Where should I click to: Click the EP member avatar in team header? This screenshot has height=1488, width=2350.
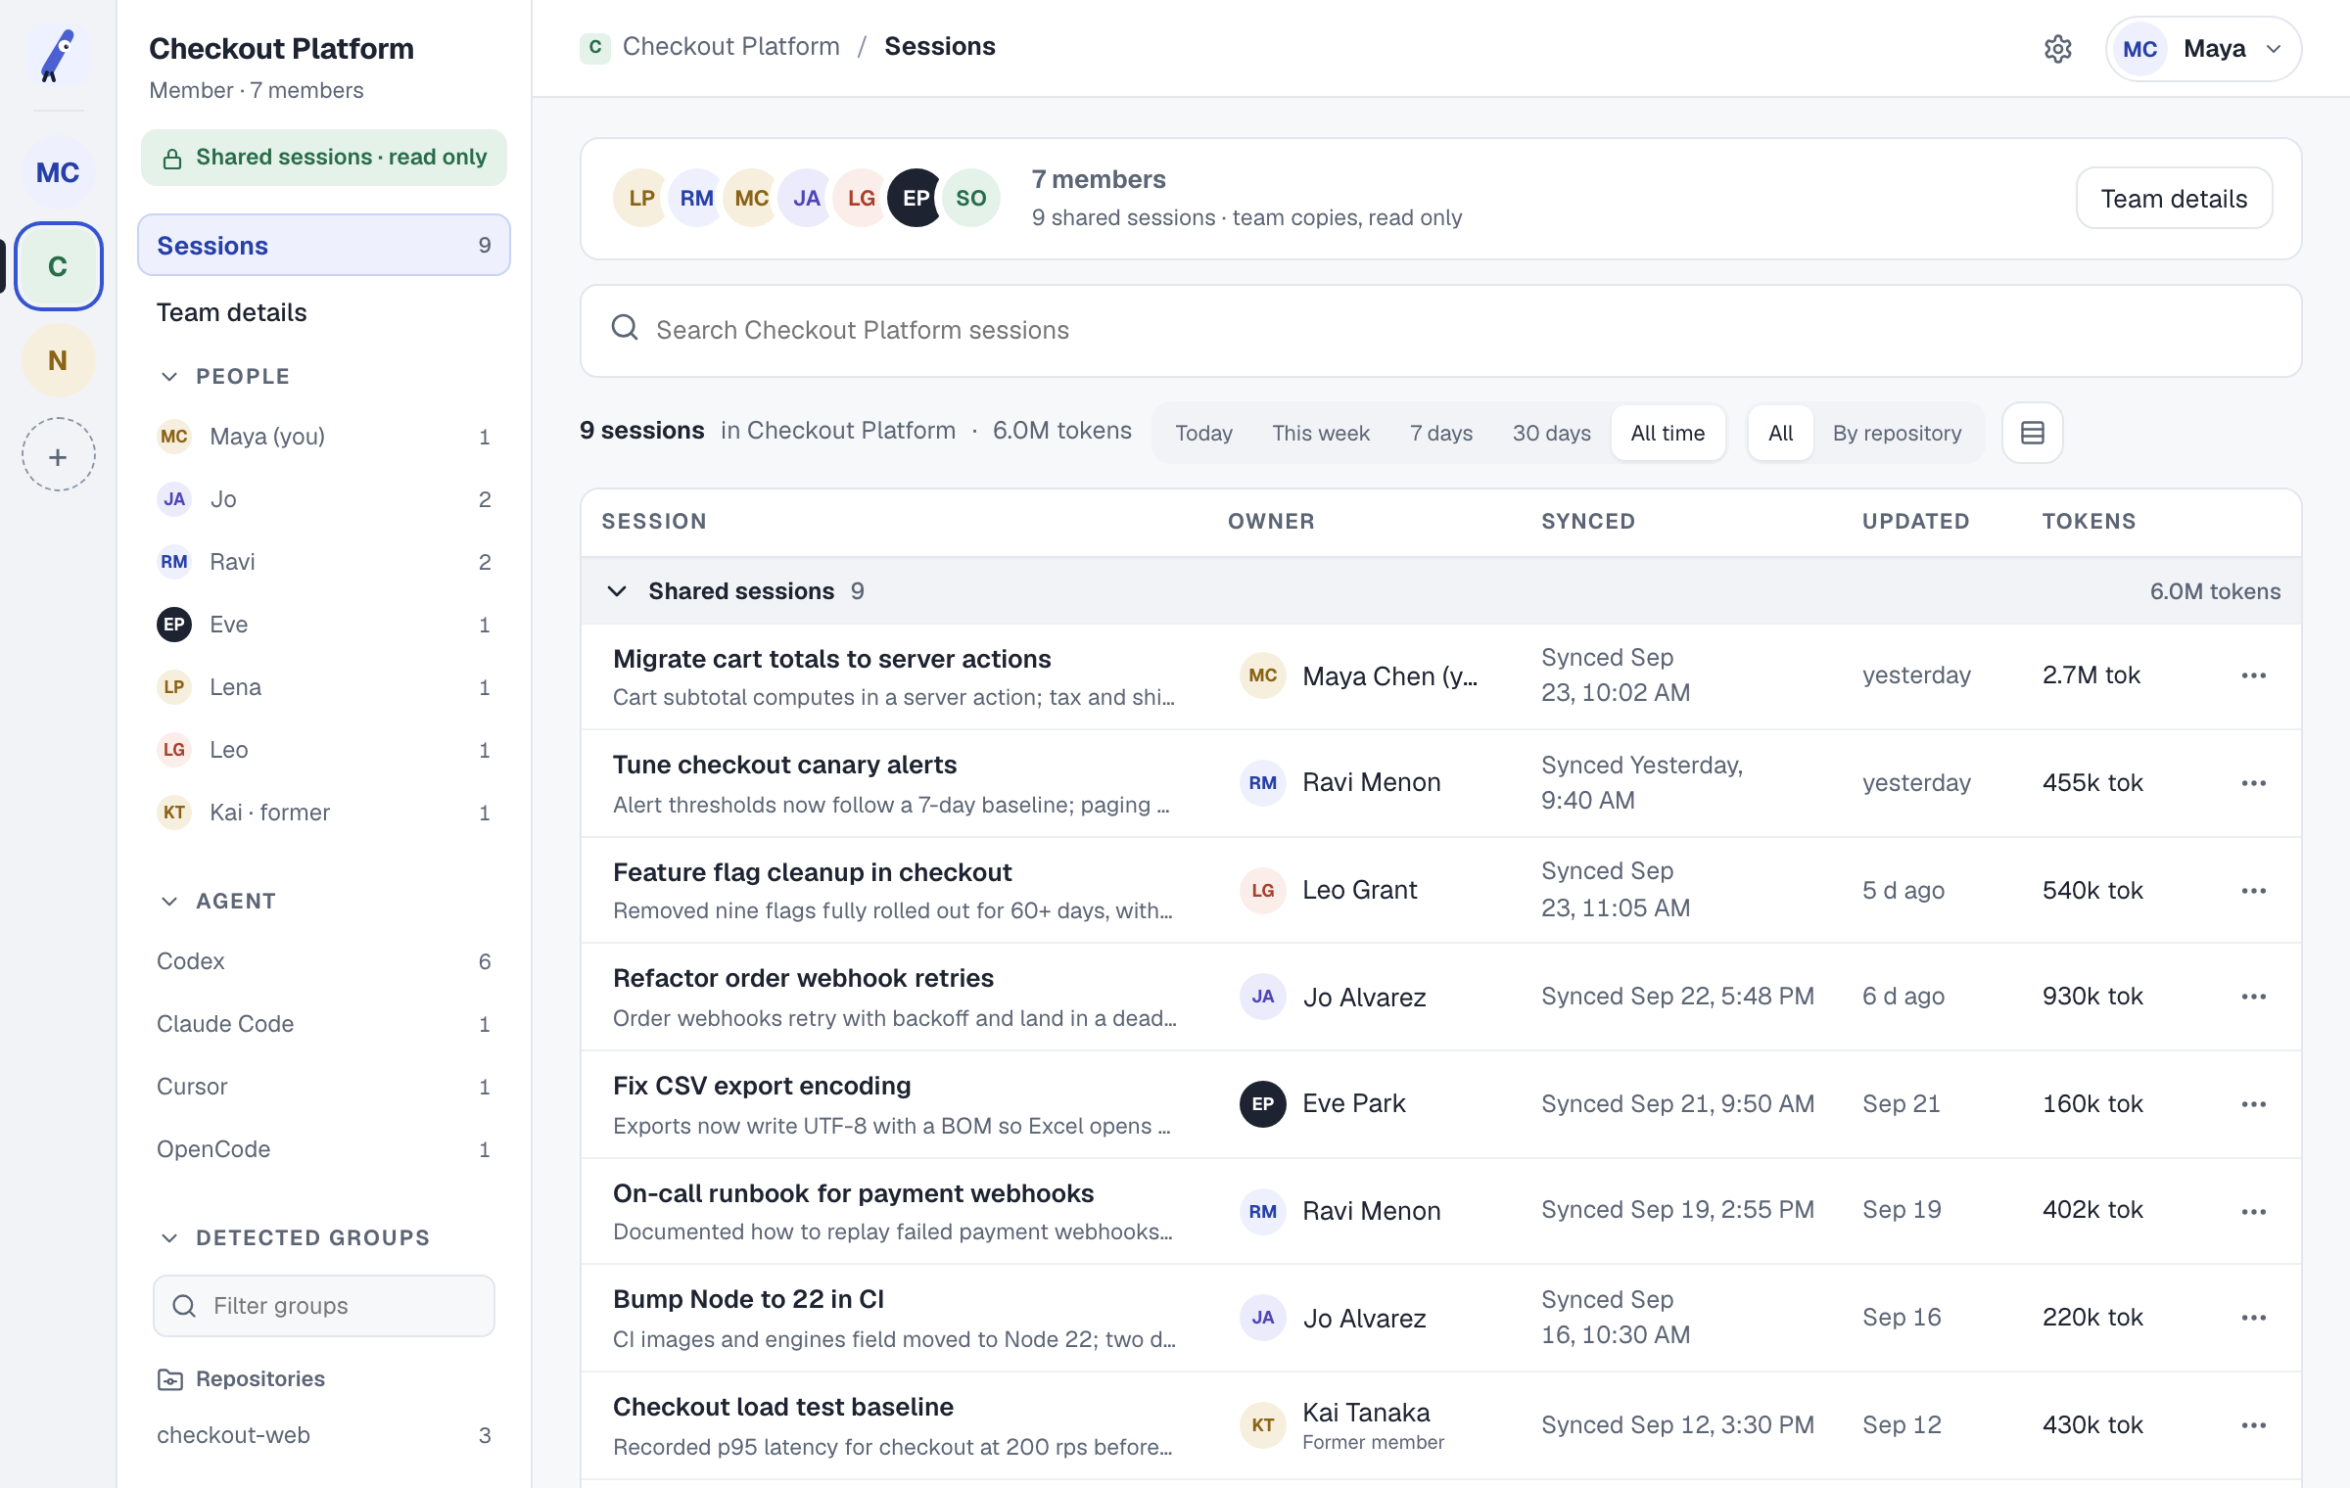[x=916, y=199]
